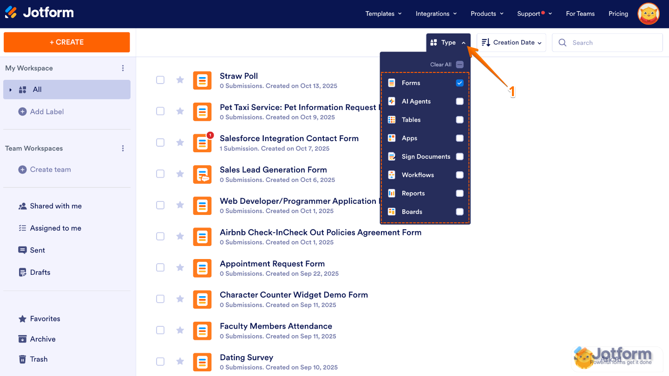The height and width of the screenshot is (376, 669).
Task: Open the My Workspace three-dot menu
Action: coord(123,68)
